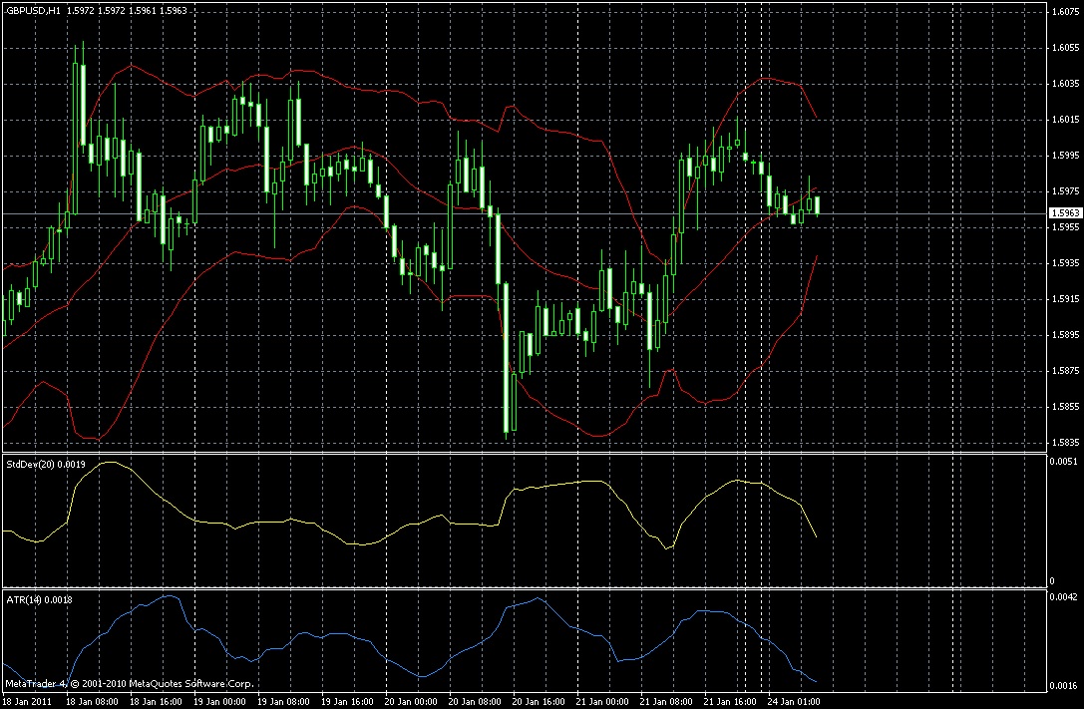
Task: Pick the 1.6035 price level label
Action: [1065, 84]
